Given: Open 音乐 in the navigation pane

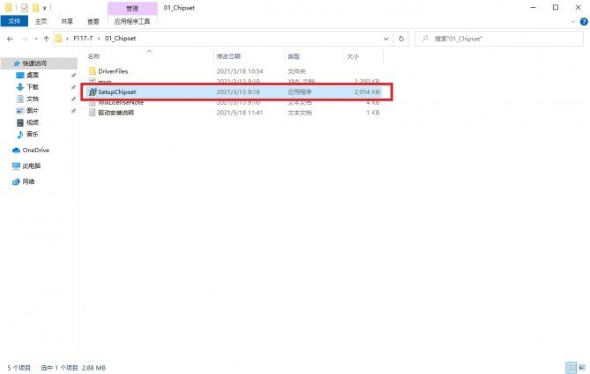Looking at the screenshot, I should pos(33,134).
